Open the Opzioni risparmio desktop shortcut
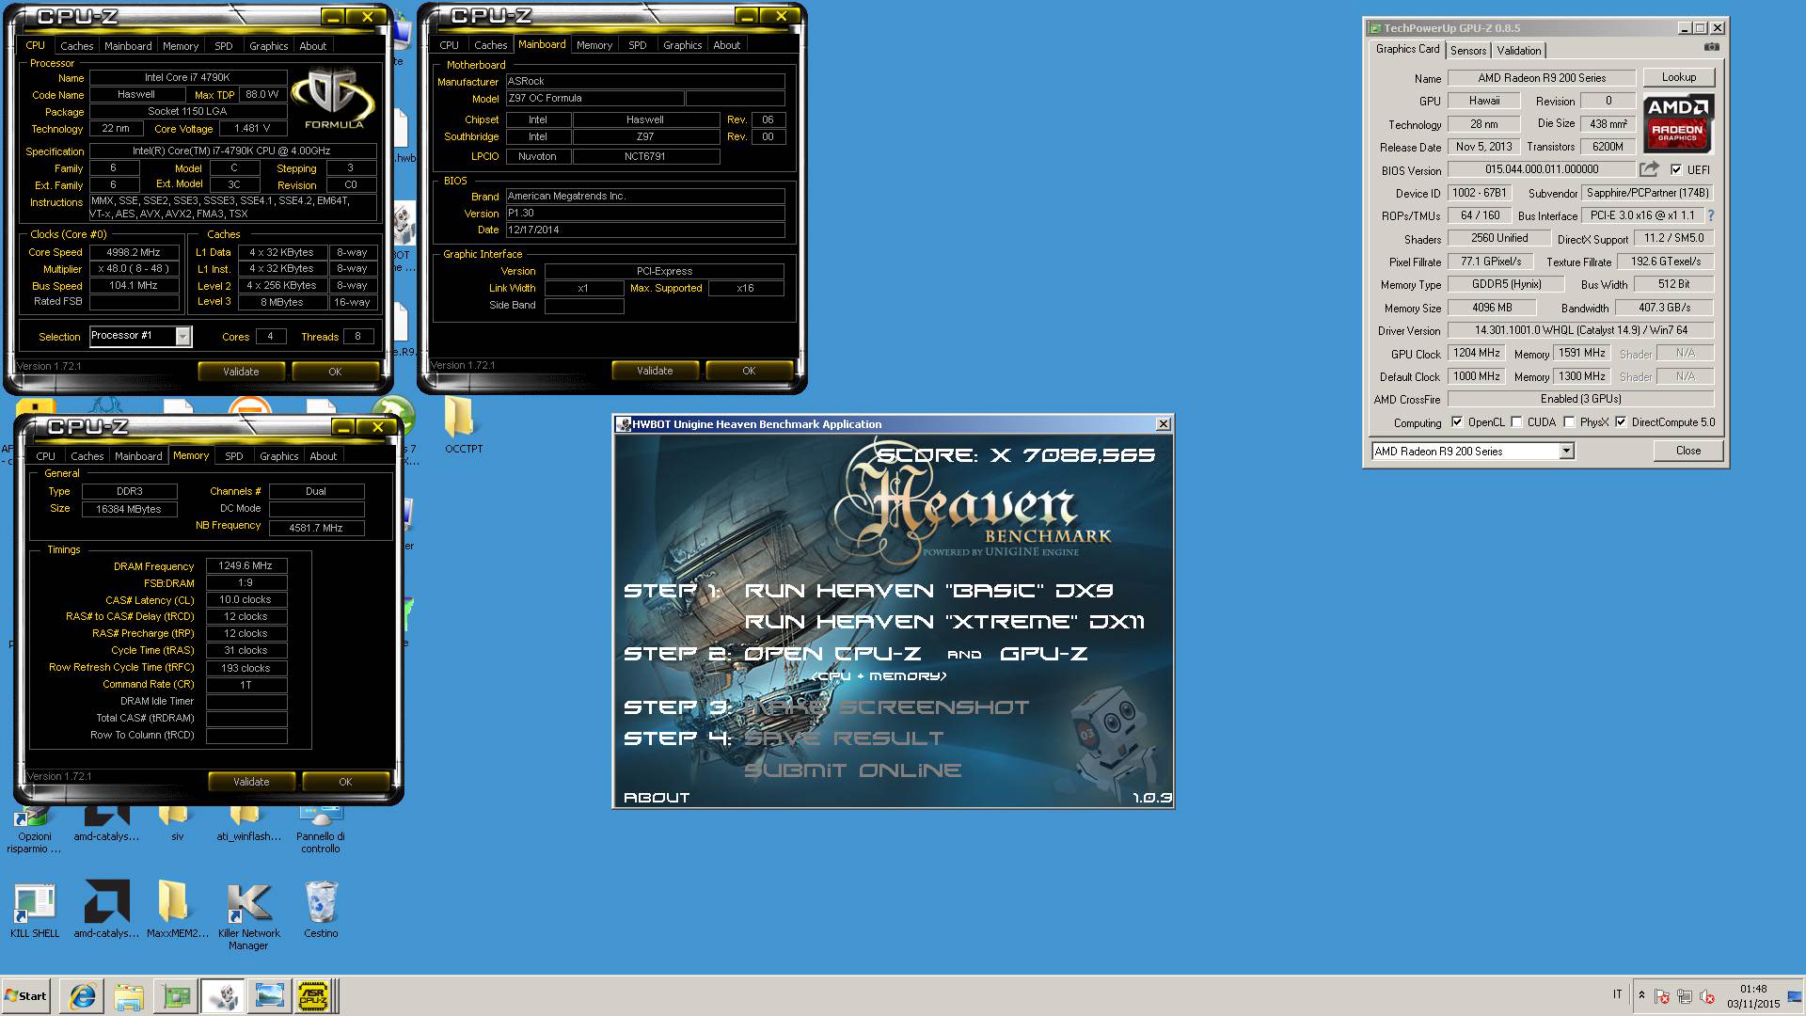 [x=35, y=828]
